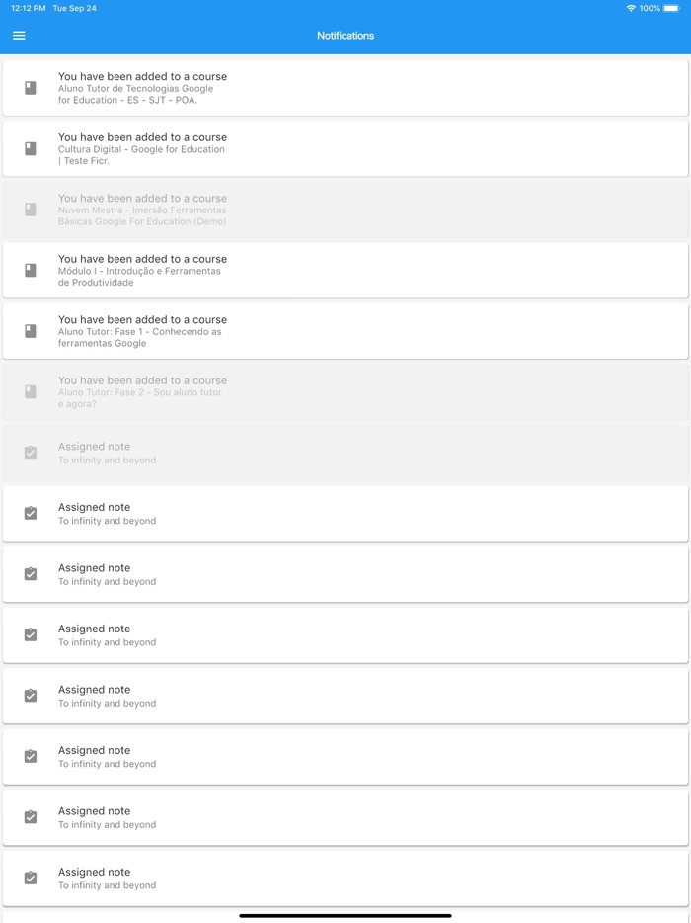Open the Aluno Tutor de Tecnologias Google notification
The width and height of the screenshot is (691, 923).
coord(345,88)
